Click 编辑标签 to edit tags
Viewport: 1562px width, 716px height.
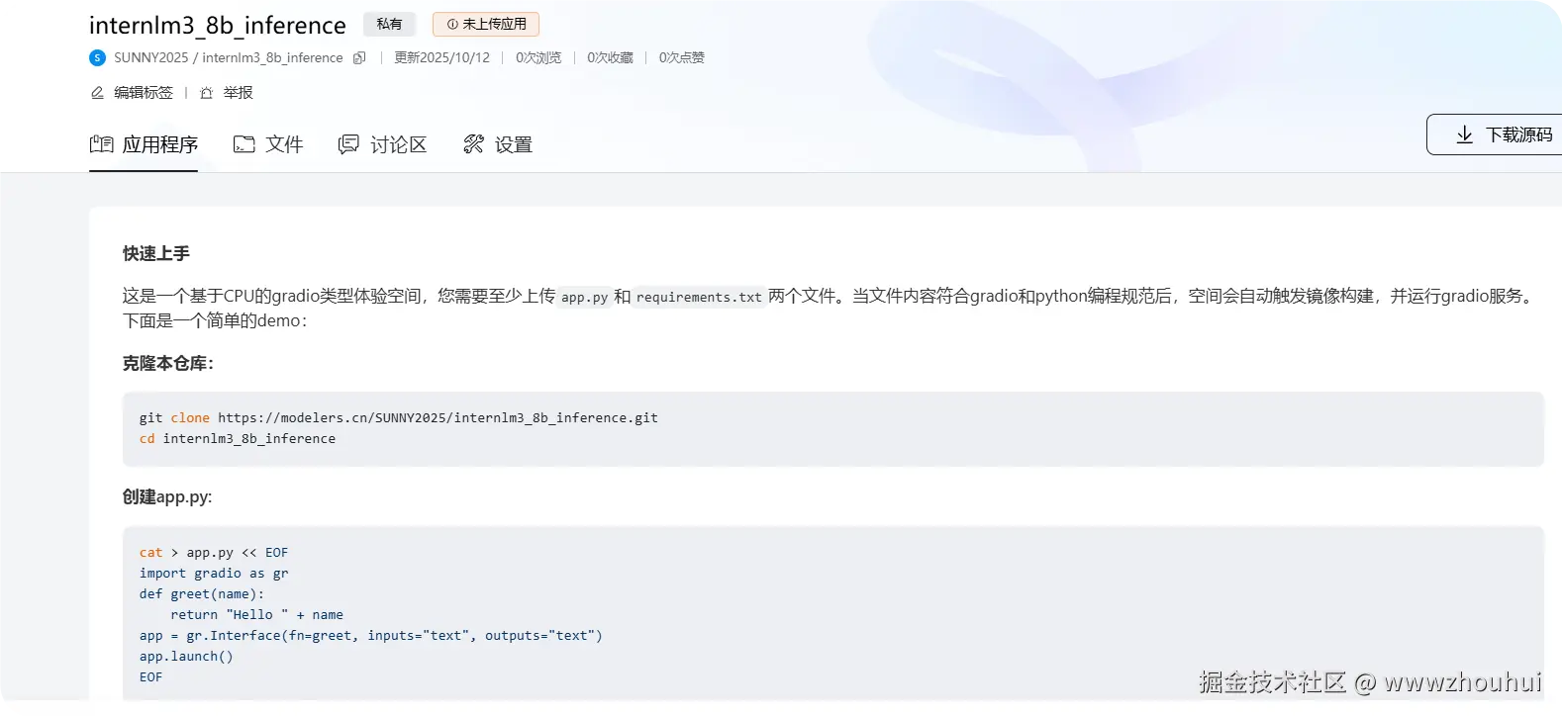pos(132,93)
